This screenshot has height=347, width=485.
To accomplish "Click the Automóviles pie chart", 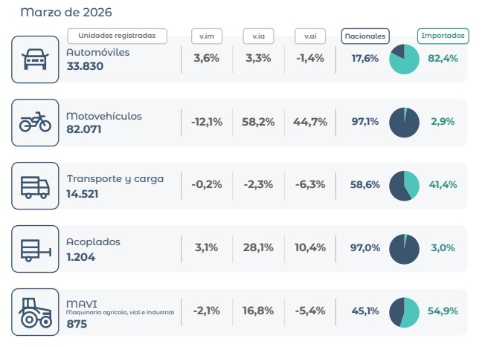I will pyautogui.click(x=405, y=59).
